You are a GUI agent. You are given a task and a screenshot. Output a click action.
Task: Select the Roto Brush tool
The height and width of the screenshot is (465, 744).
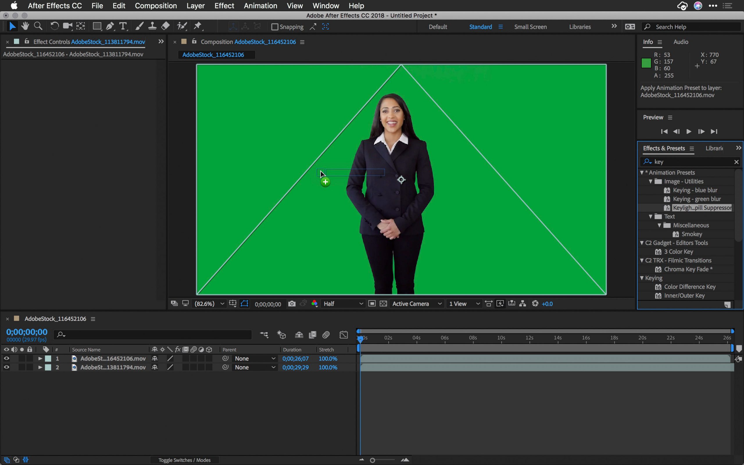182,26
